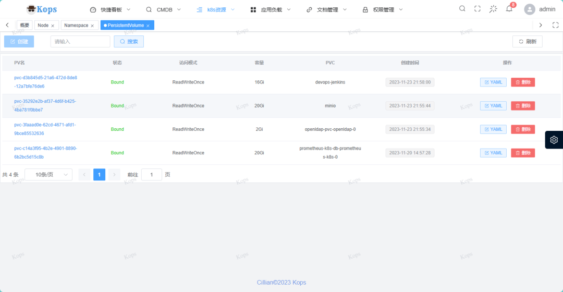Click the admin avatar icon
Image resolution: width=563 pixels, height=292 pixels.
pos(530,9)
